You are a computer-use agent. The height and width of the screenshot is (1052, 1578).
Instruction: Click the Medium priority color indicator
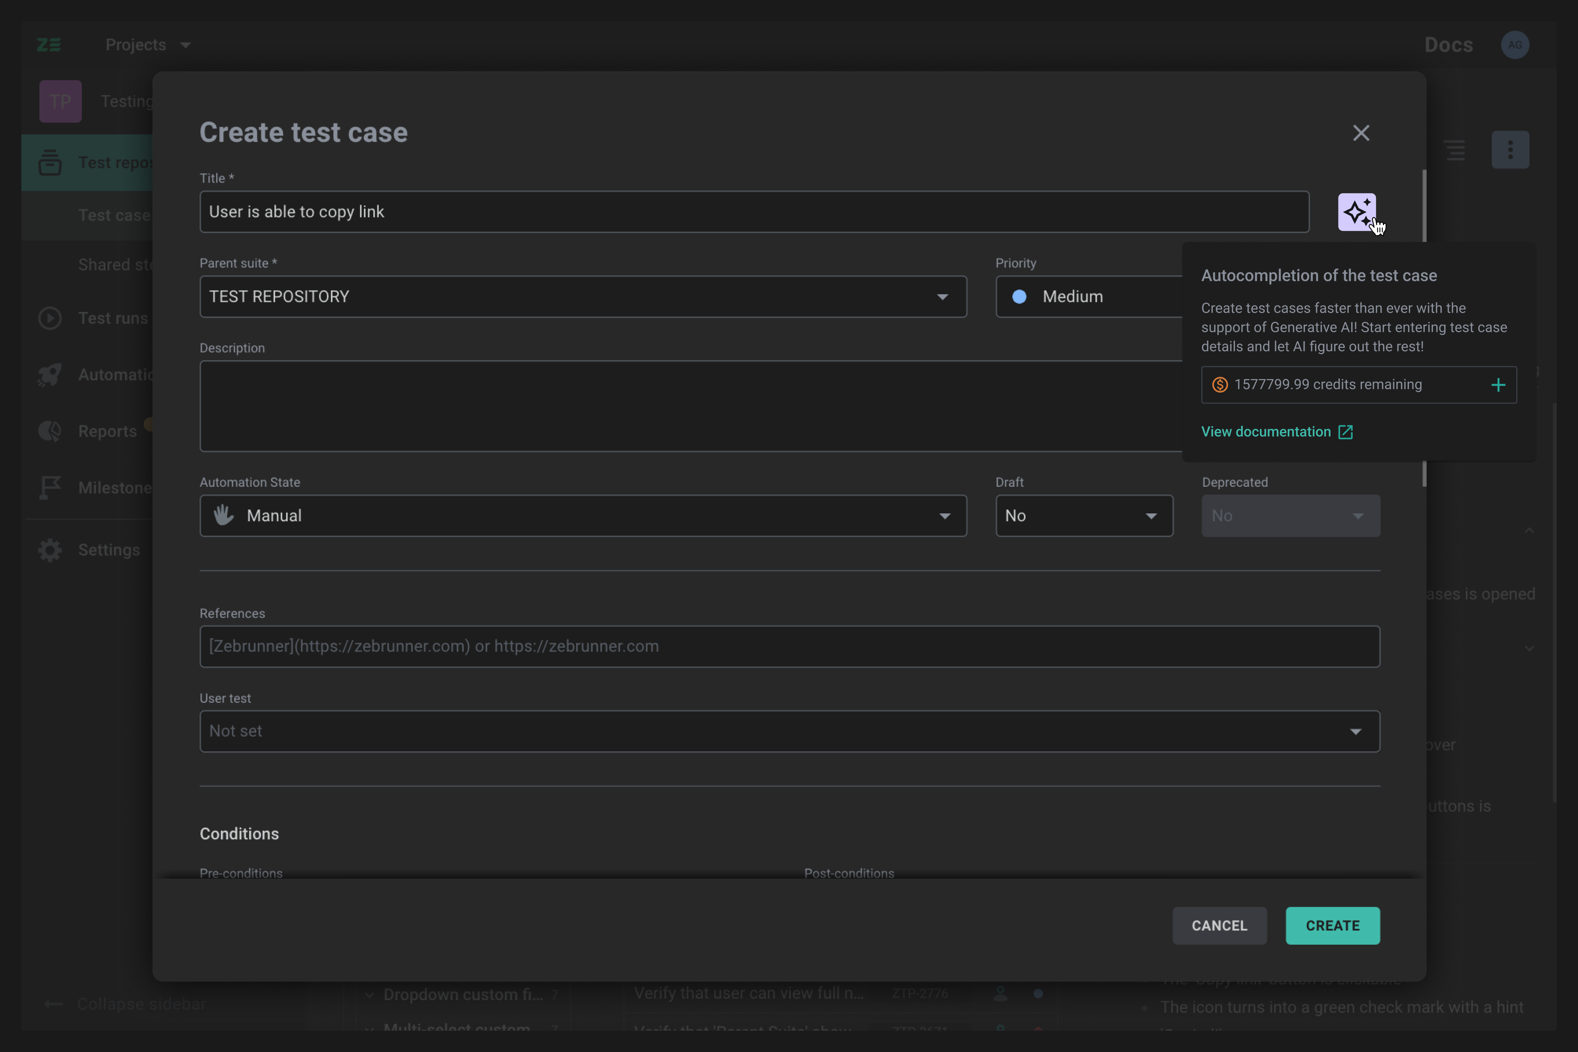1020,297
